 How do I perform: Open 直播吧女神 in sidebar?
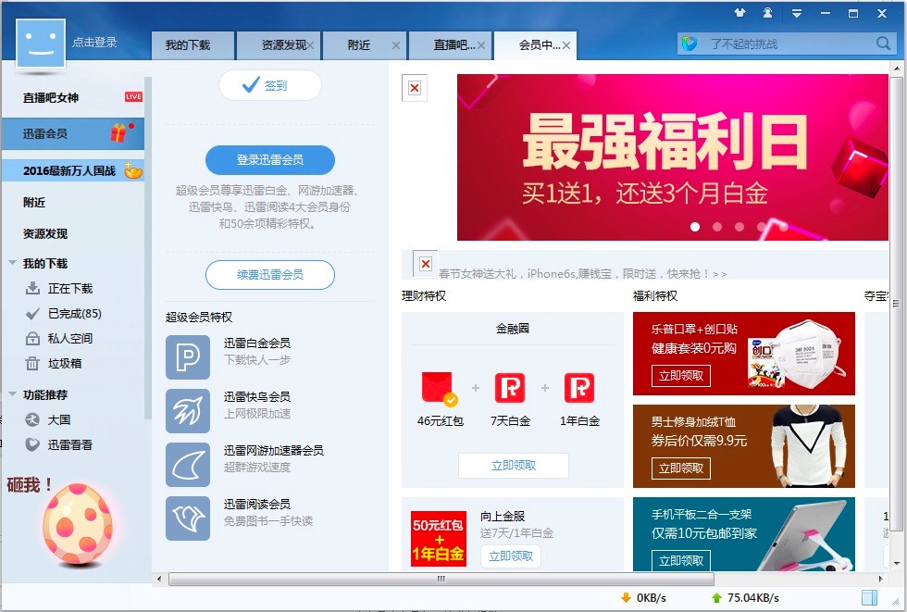tap(73, 97)
